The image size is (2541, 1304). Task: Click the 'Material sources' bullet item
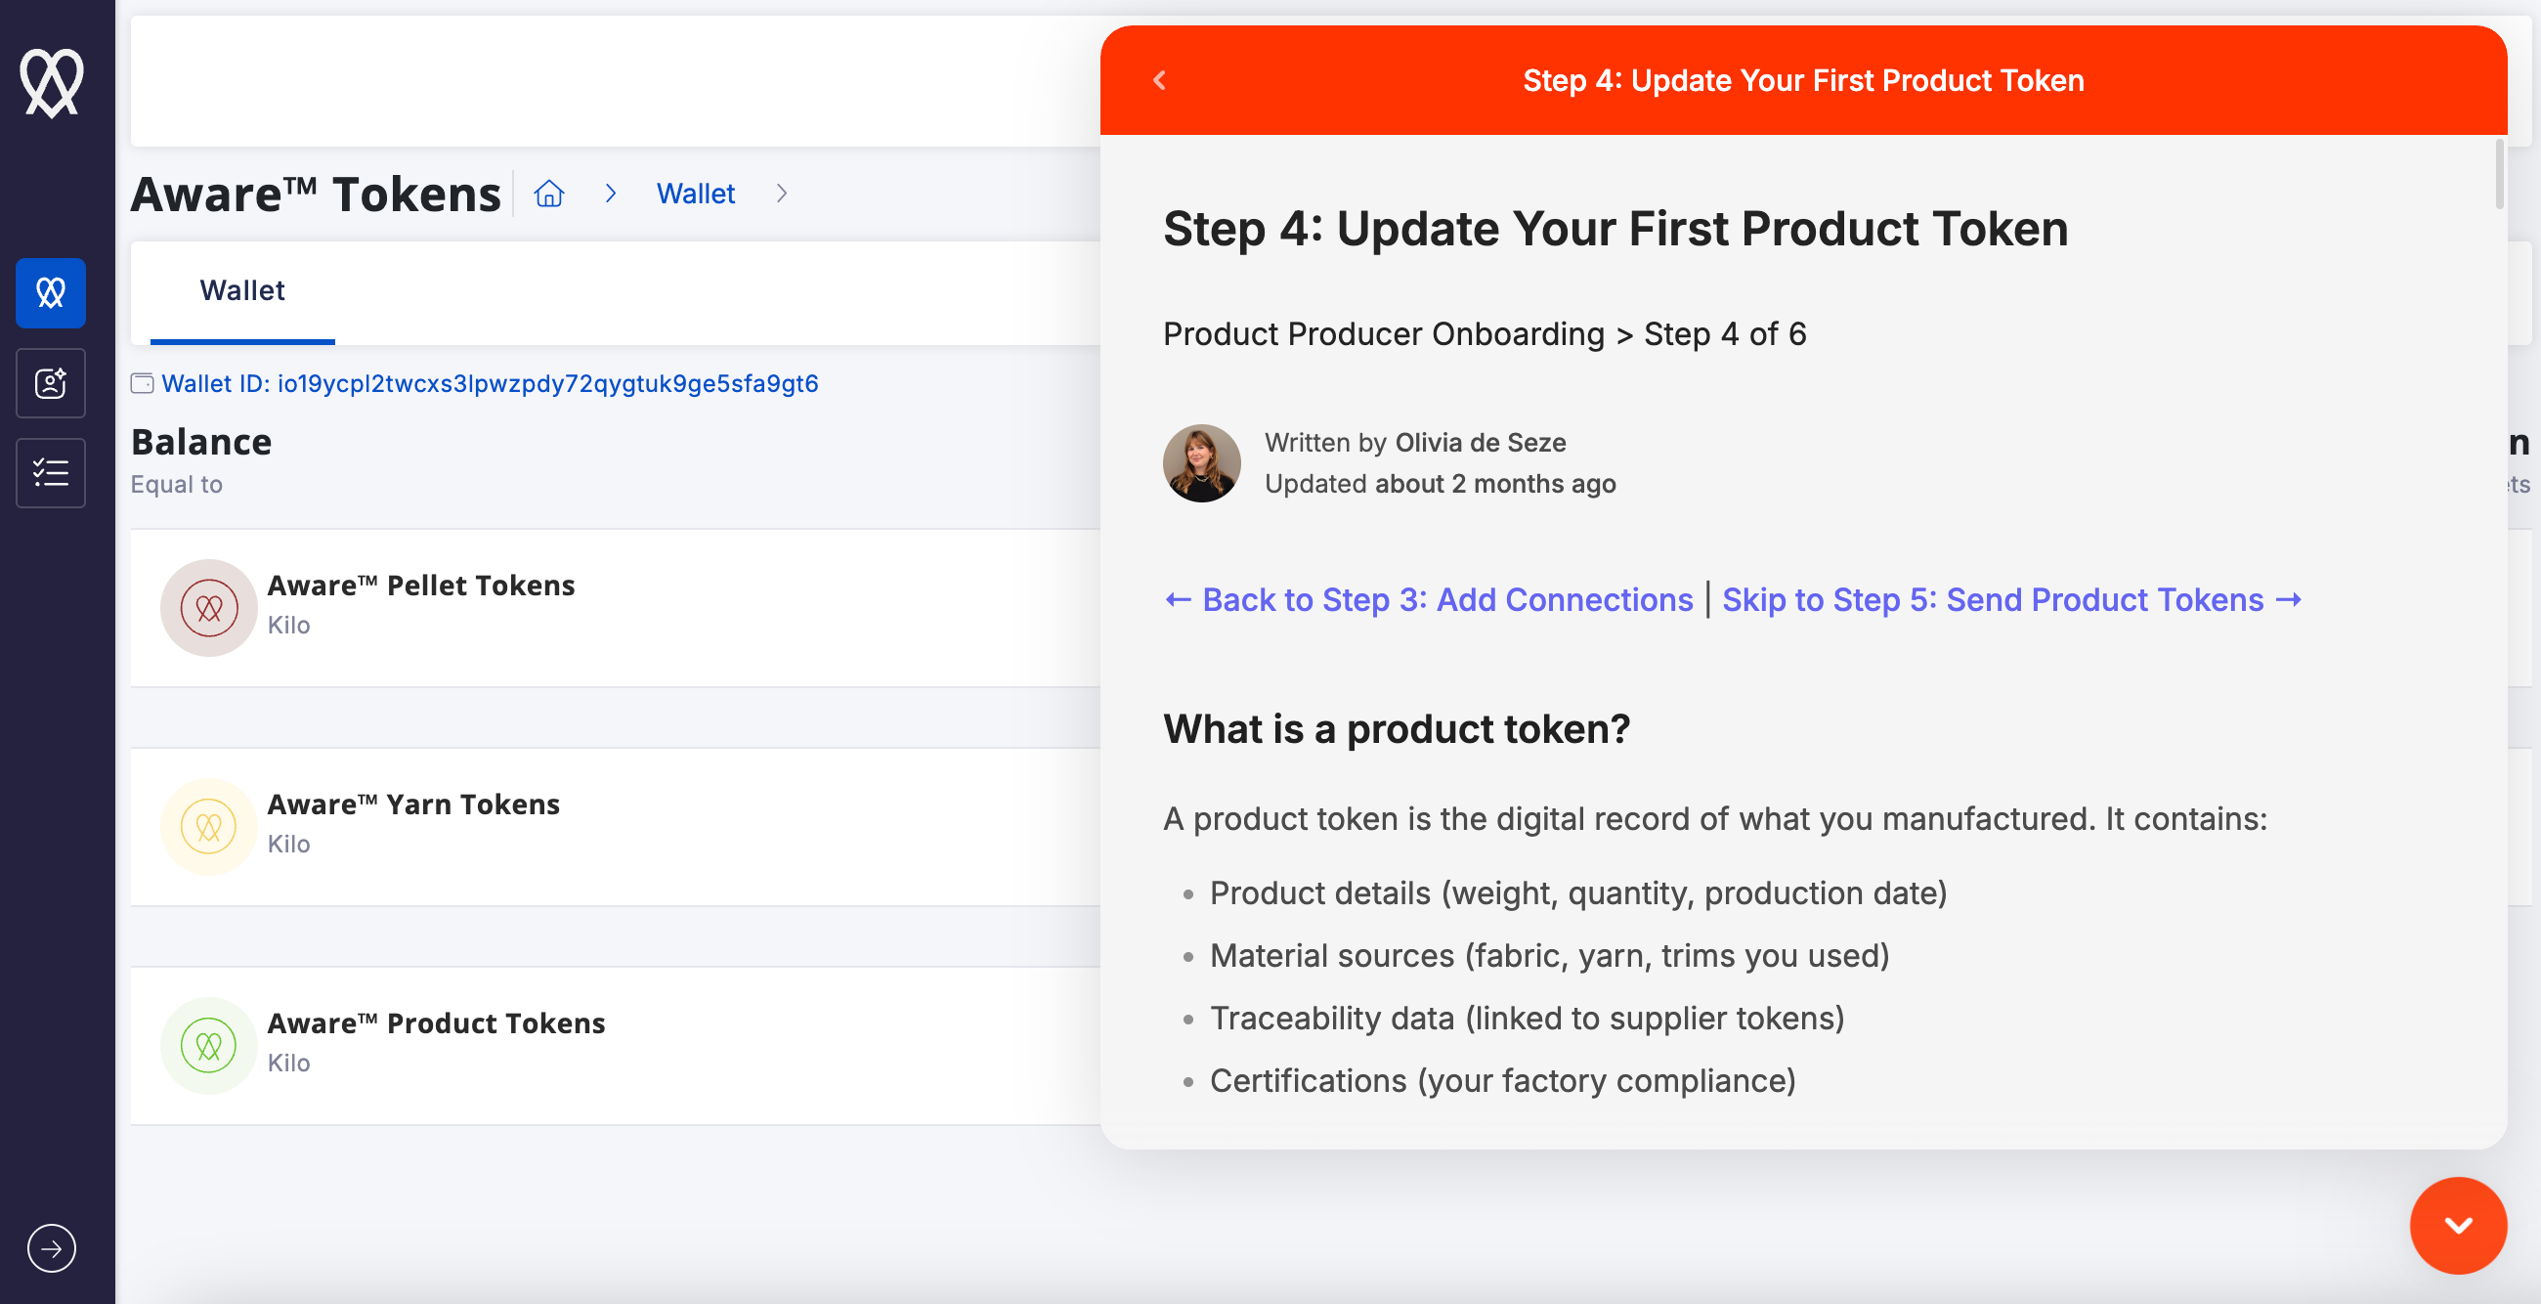(1550, 956)
